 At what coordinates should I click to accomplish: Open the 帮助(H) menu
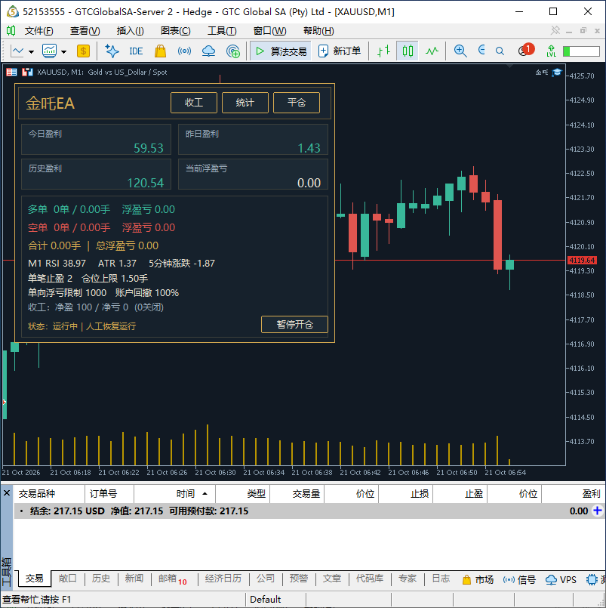point(318,31)
